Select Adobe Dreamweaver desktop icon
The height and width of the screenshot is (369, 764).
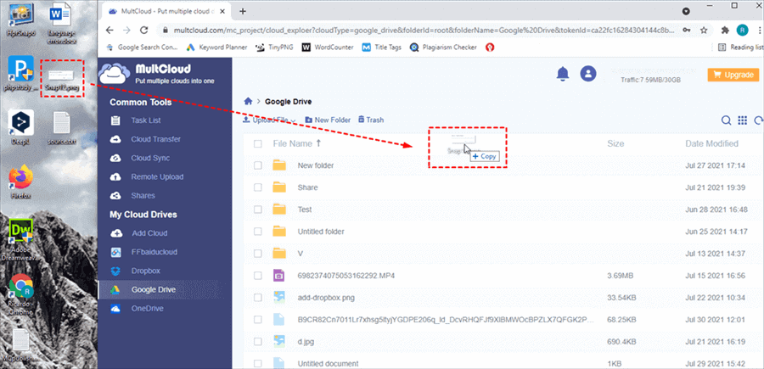point(21,240)
